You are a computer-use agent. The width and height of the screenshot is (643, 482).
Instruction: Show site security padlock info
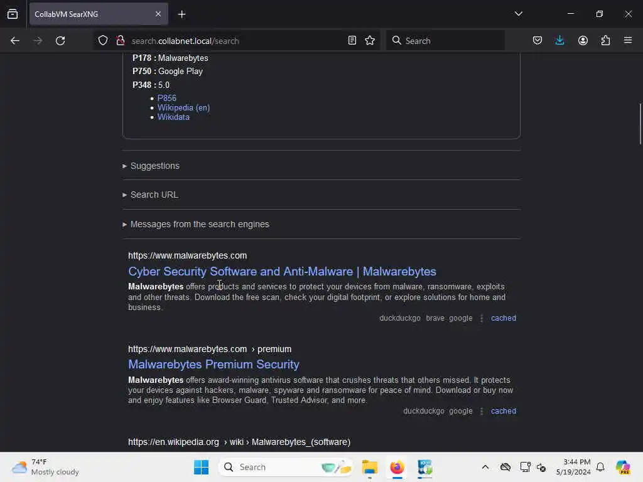pos(120,40)
